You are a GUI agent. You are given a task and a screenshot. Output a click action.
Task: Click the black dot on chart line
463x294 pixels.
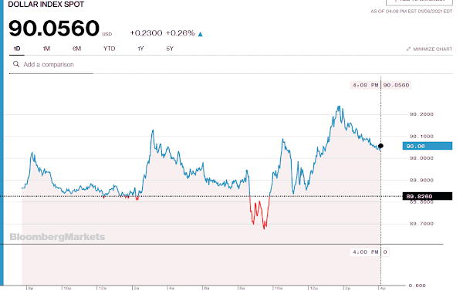point(380,146)
